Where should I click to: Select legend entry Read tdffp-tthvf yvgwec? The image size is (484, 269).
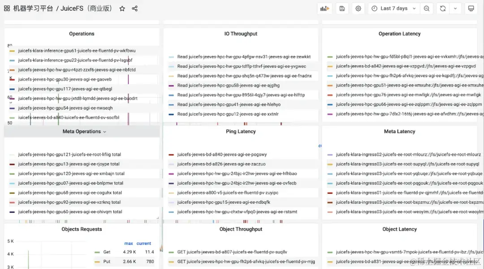click(x=242, y=66)
